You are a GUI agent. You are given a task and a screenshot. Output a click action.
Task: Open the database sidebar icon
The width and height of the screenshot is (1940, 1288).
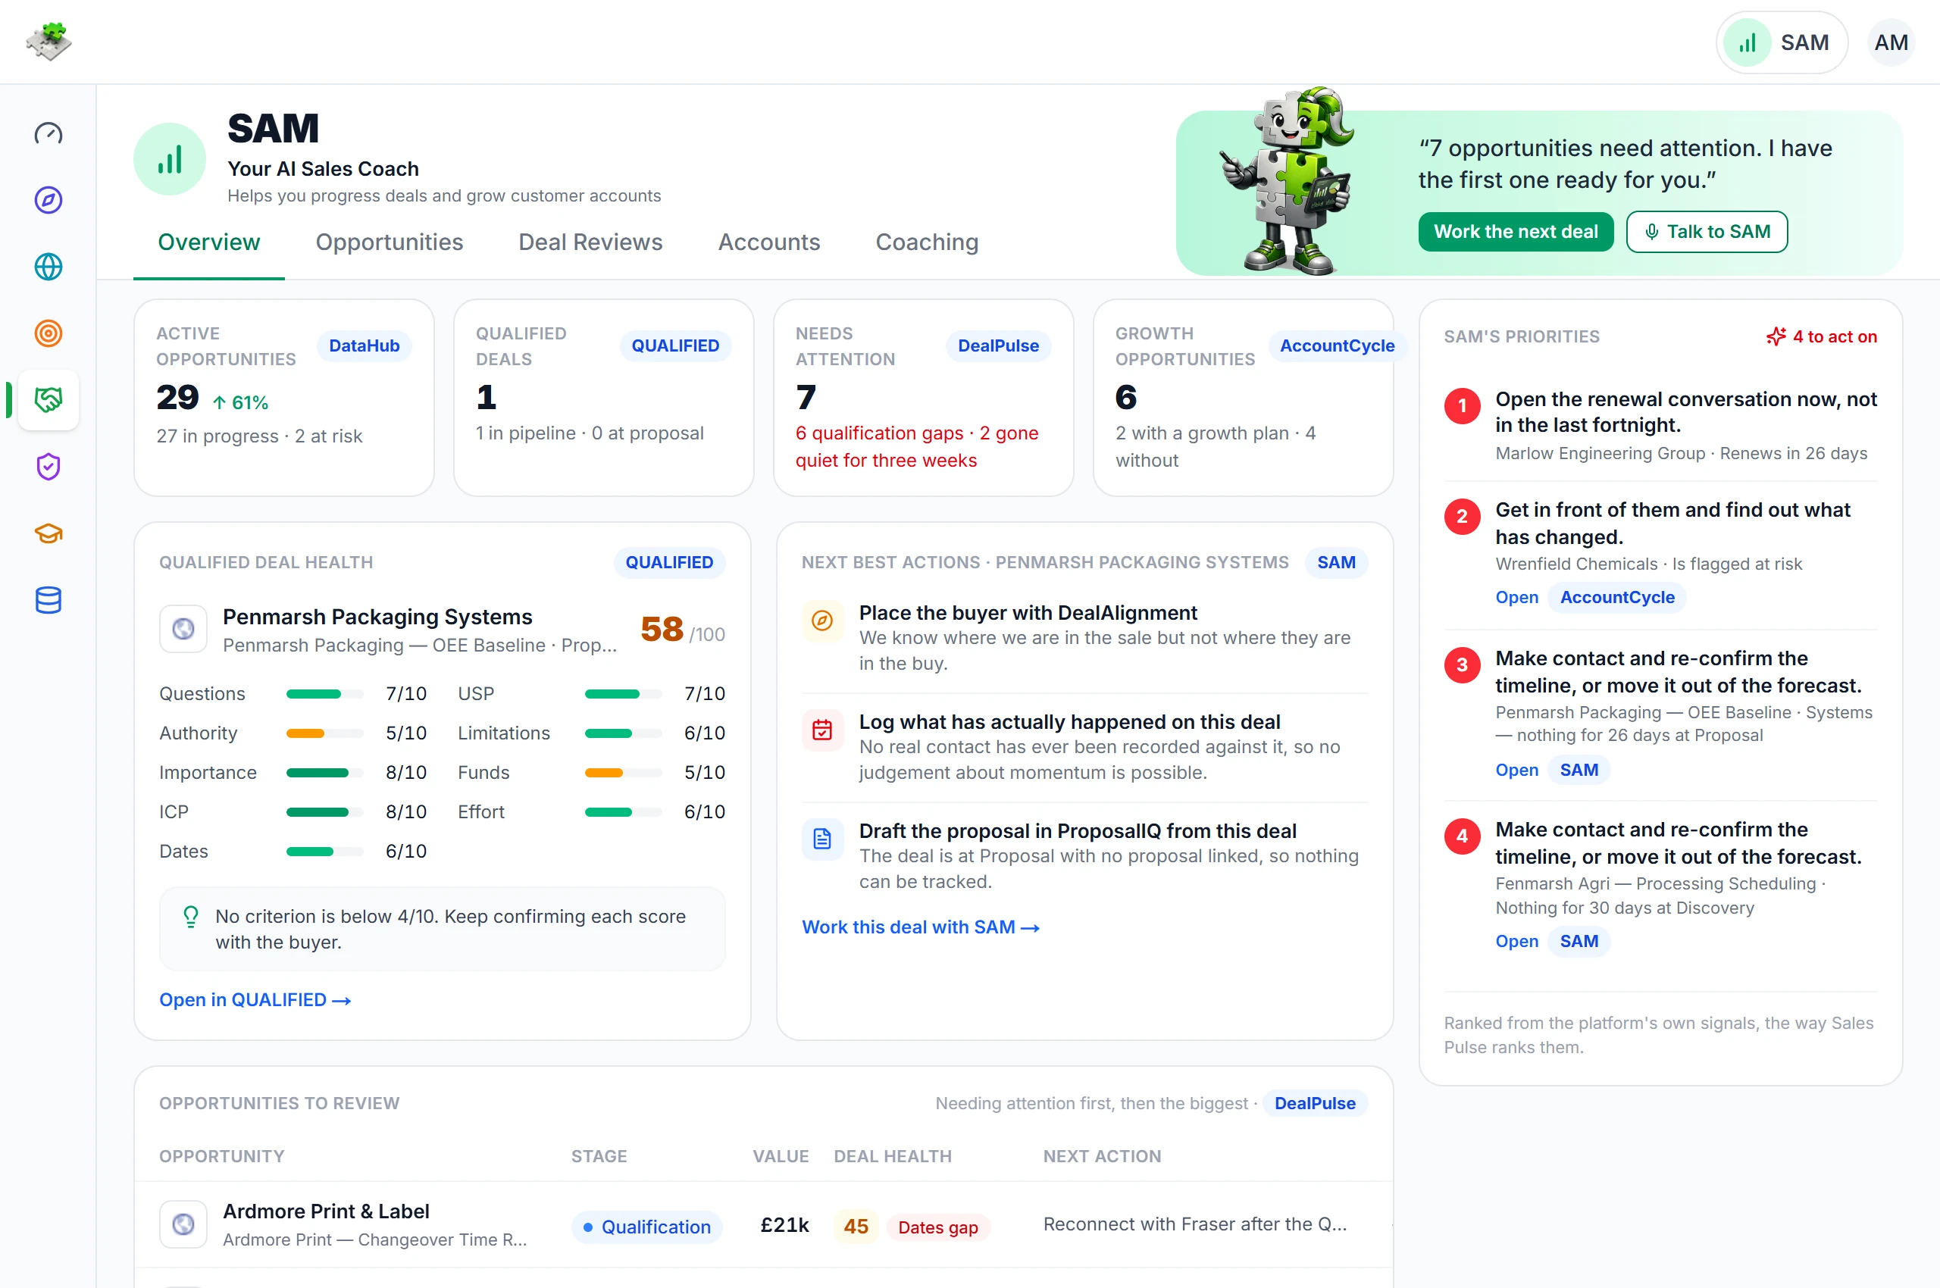pos(48,599)
